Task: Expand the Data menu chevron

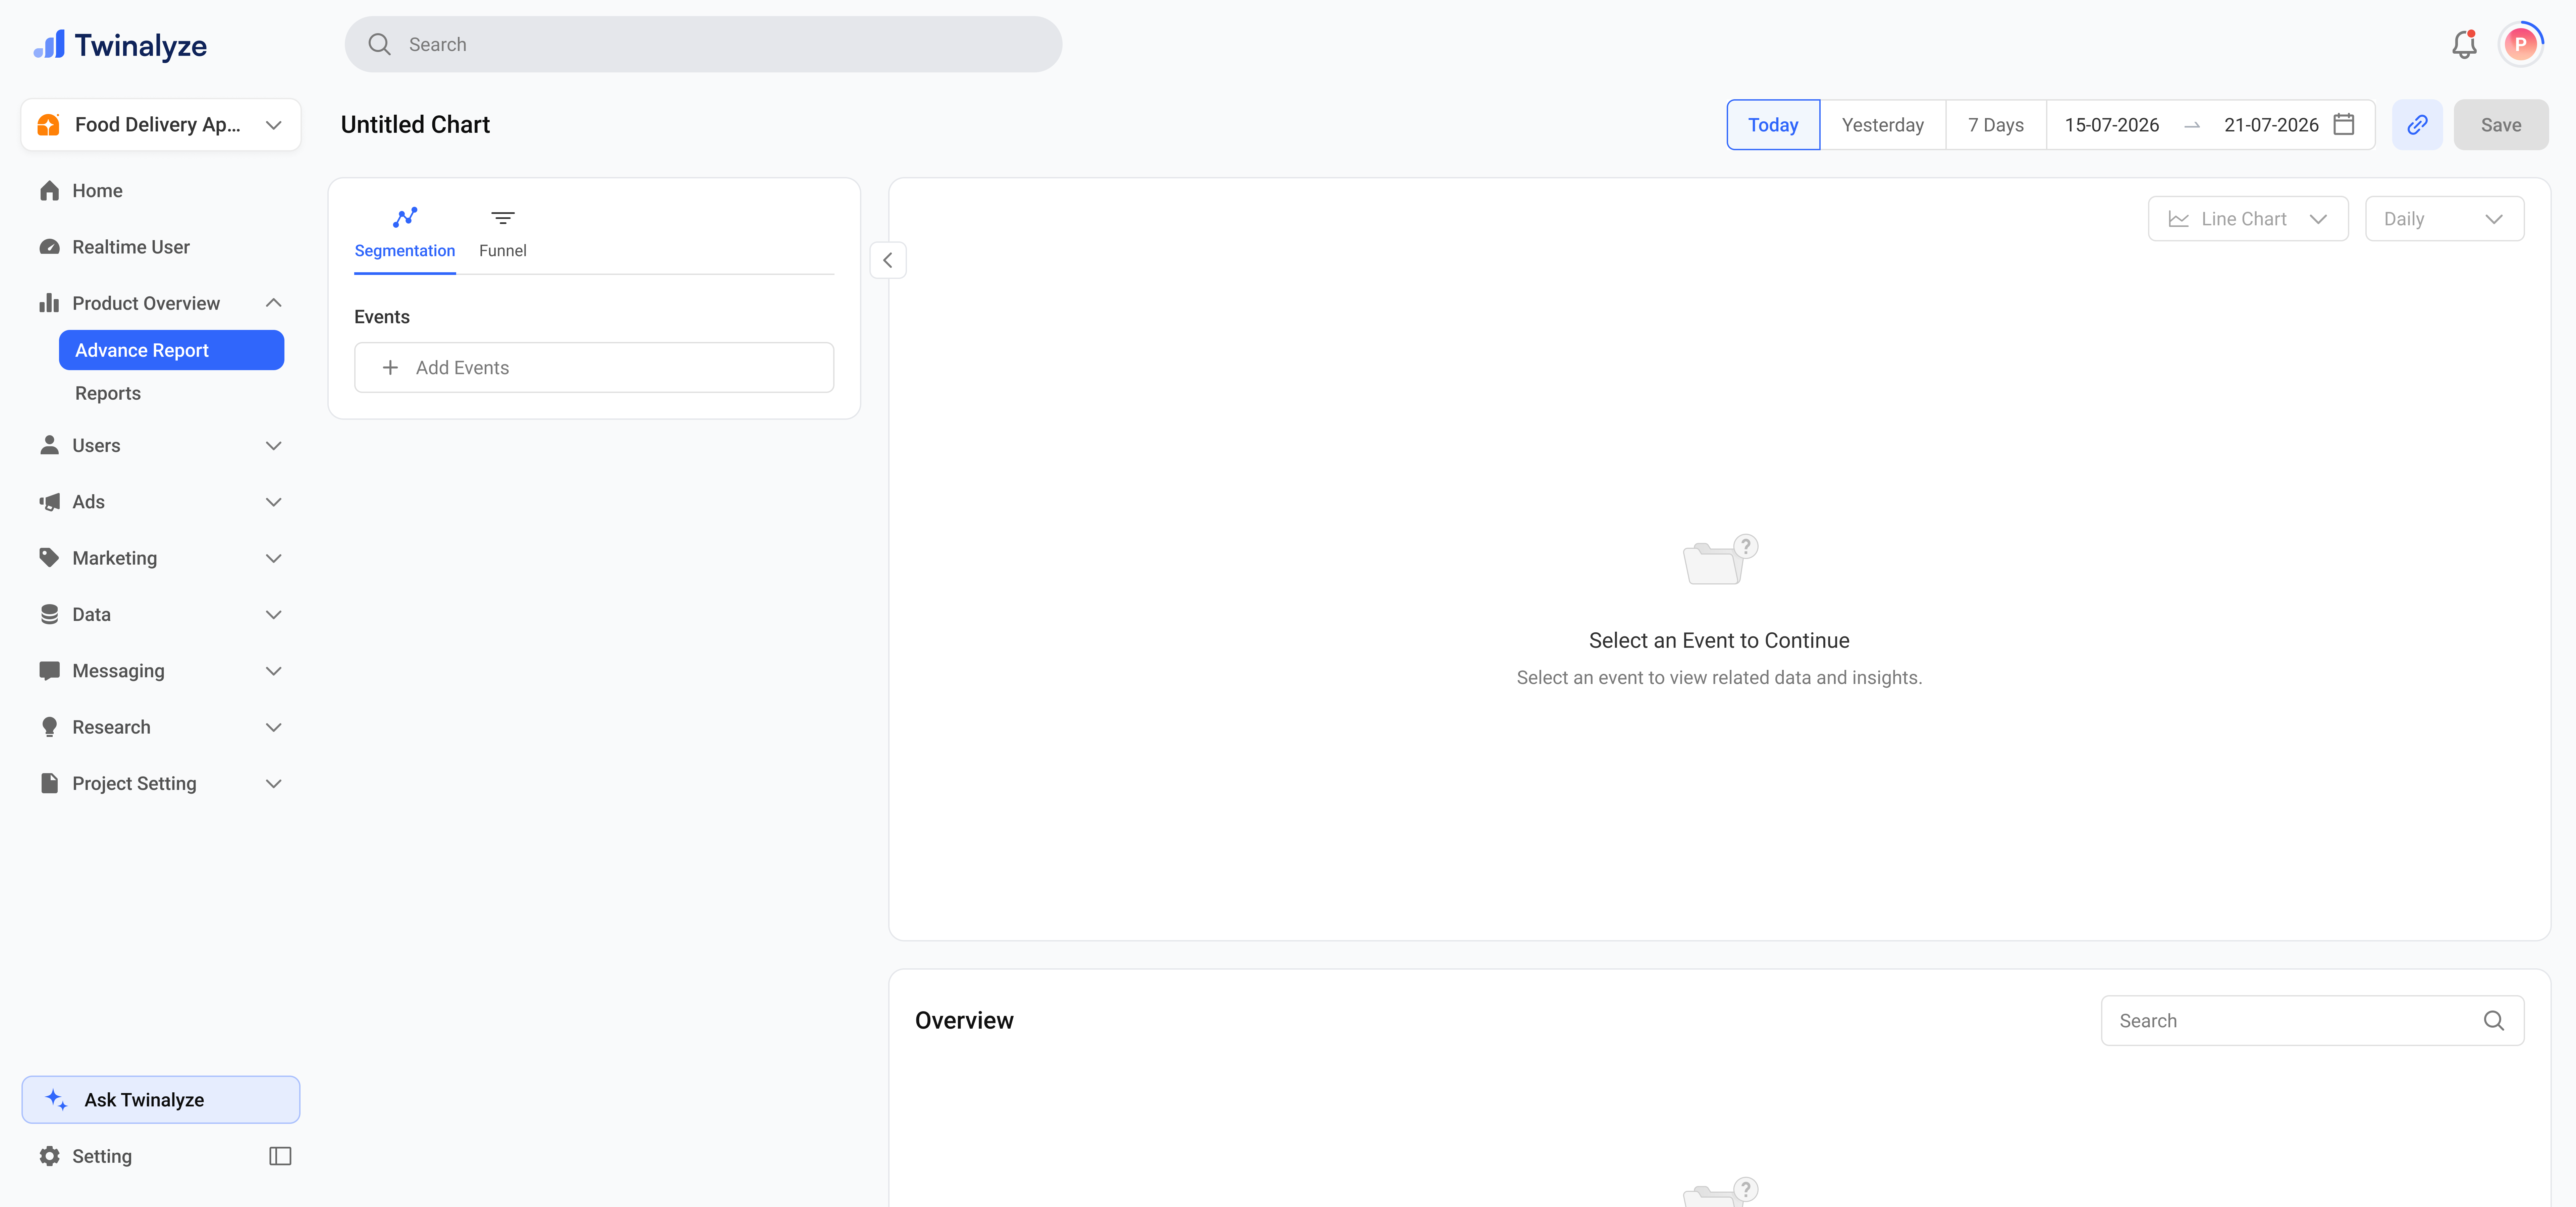Action: click(x=273, y=615)
